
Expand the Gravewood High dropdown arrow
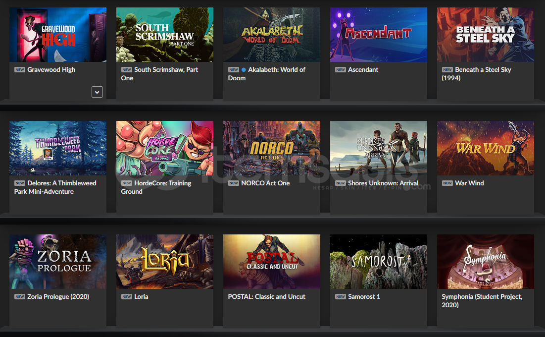click(97, 92)
